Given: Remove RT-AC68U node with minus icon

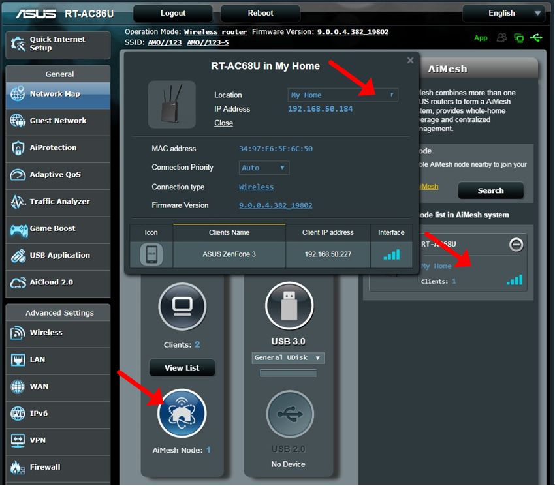Looking at the screenshot, I should click(516, 245).
